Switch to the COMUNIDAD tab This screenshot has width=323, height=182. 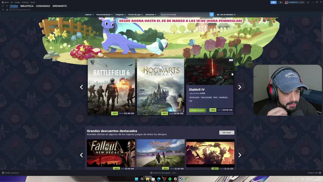click(x=43, y=6)
